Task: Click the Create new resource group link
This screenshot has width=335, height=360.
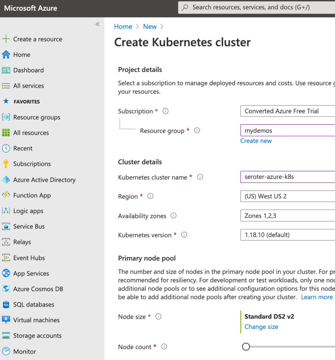Action: pyautogui.click(x=256, y=141)
